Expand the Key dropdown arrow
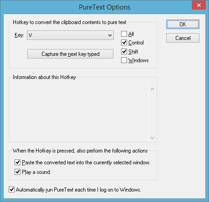Viewport: 209px width, 202px height. (110, 35)
